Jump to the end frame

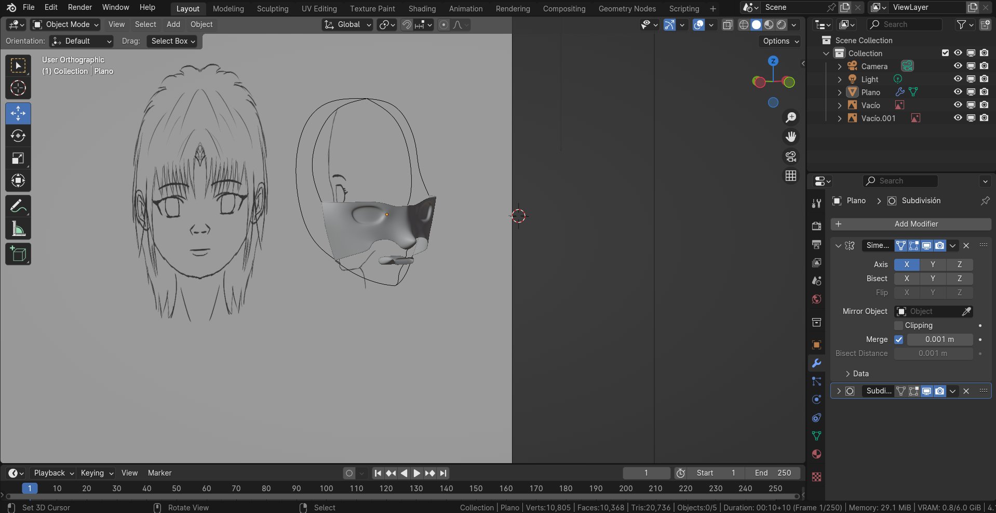[443, 473]
